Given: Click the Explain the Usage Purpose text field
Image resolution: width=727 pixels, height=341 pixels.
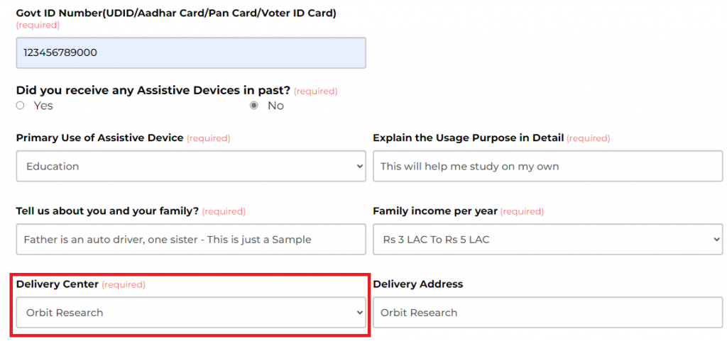Looking at the screenshot, I should click(547, 167).
